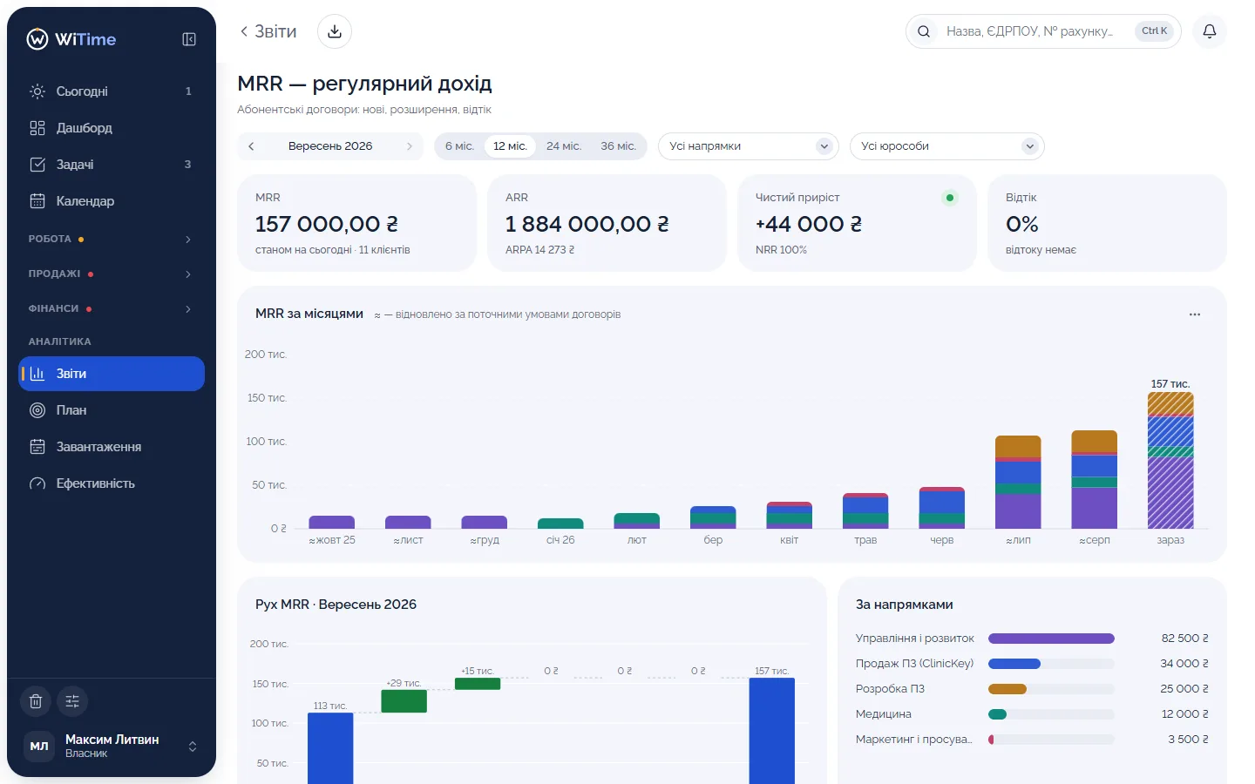Viewport: 1255px width, 784px height.
Task: Select the 36 міс. period
Action: point(618,146)
